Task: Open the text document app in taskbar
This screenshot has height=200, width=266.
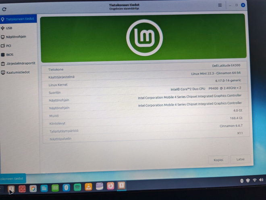Action: coord(44,188)
